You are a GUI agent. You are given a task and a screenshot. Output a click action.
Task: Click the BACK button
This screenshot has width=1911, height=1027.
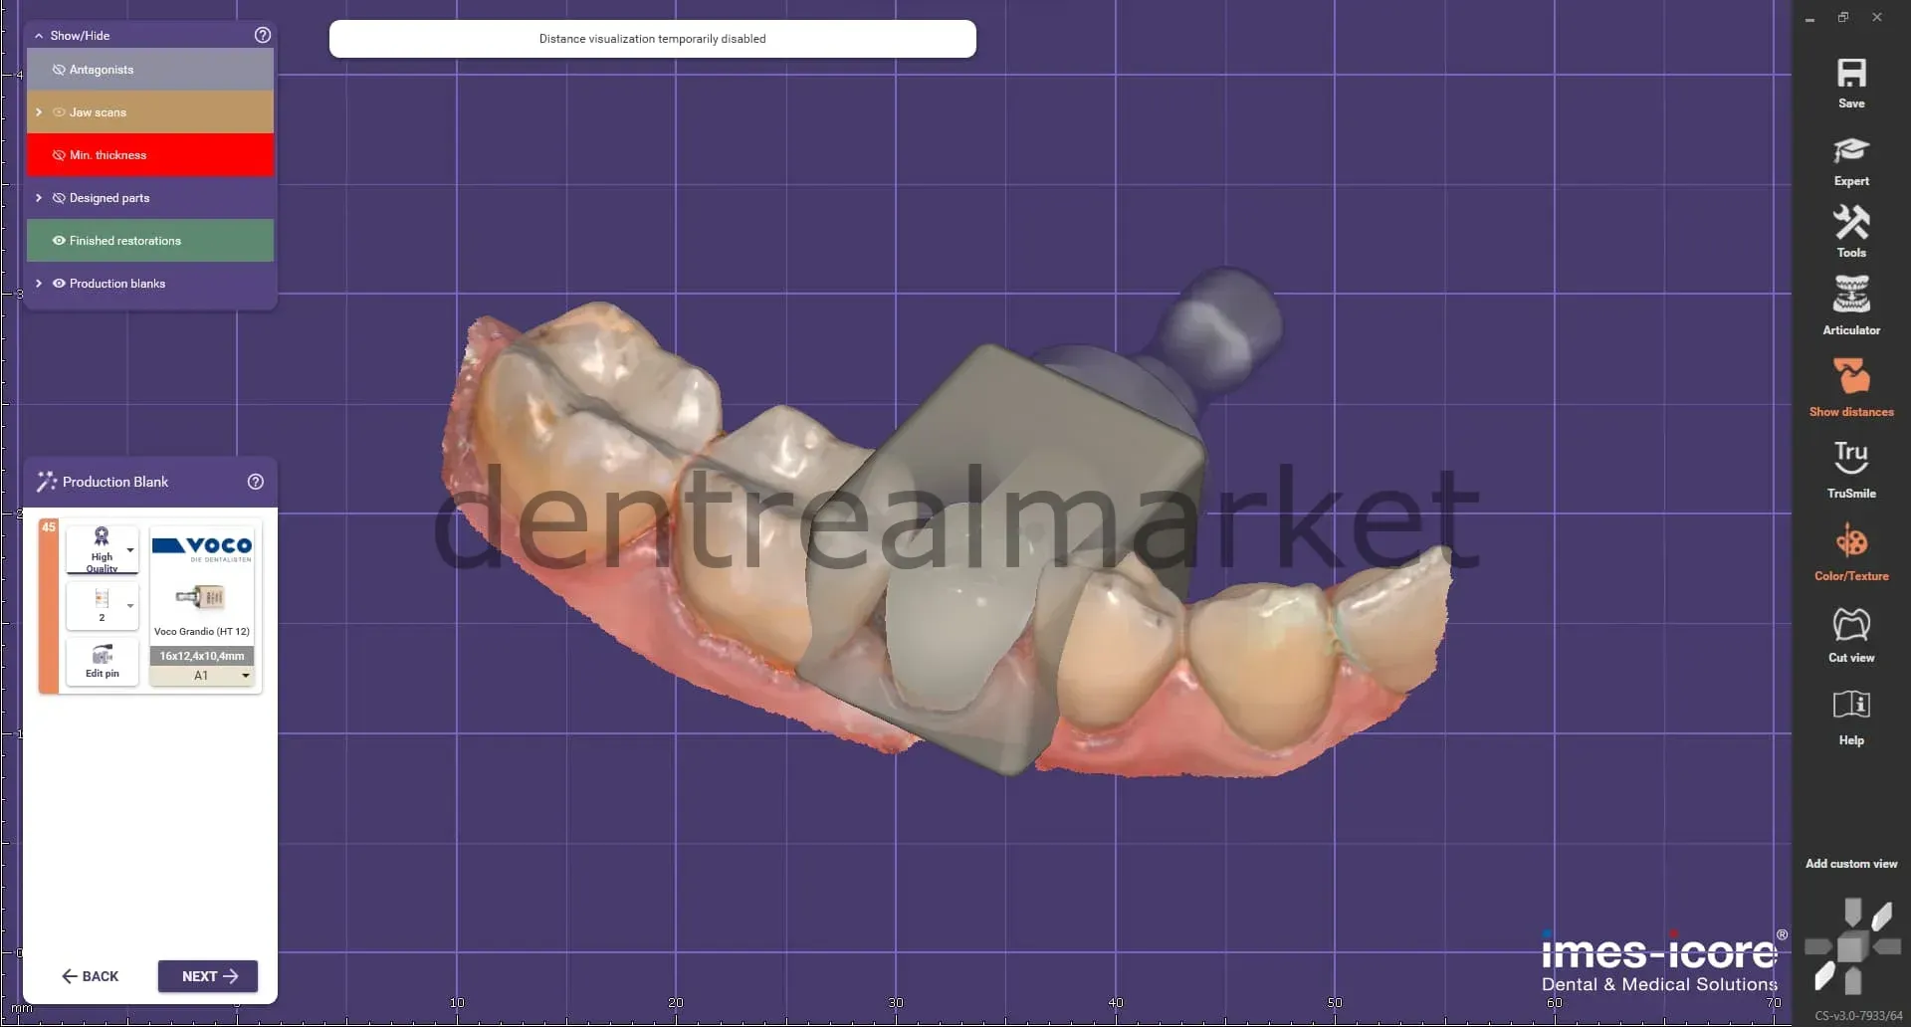(90, 976)
